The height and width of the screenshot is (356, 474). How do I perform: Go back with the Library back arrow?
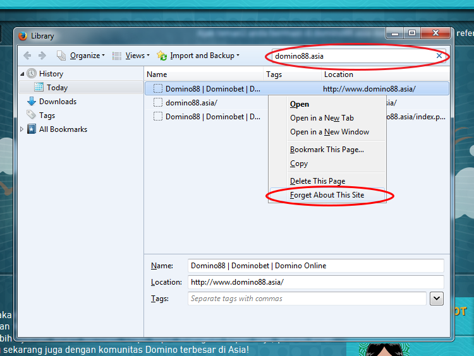coord(27,56)
